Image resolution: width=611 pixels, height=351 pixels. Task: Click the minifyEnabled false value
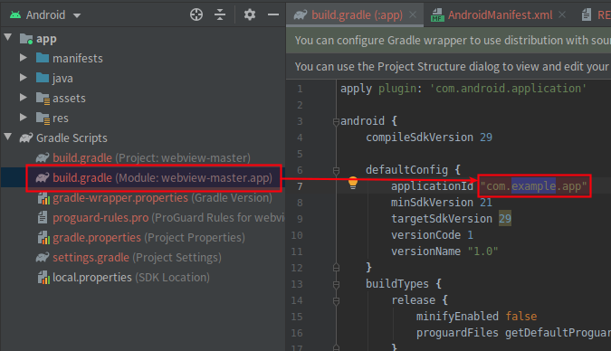tap(521, 317)
